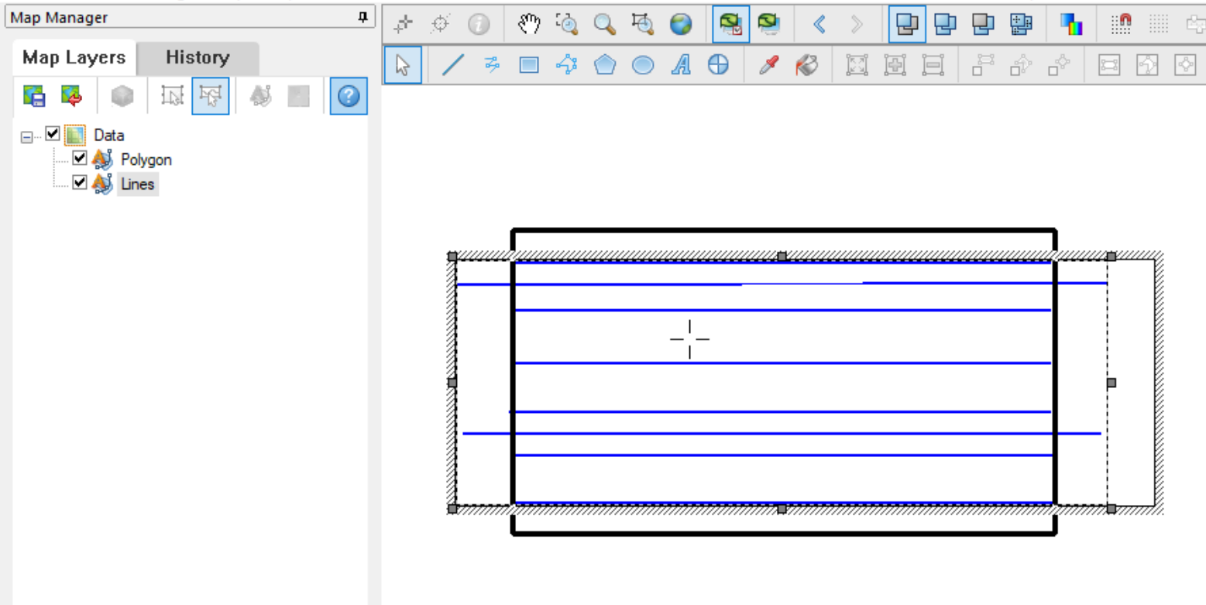Uncheck the Polygon layer checkbox
The image size is (1206, 605).
coord(79,159)
